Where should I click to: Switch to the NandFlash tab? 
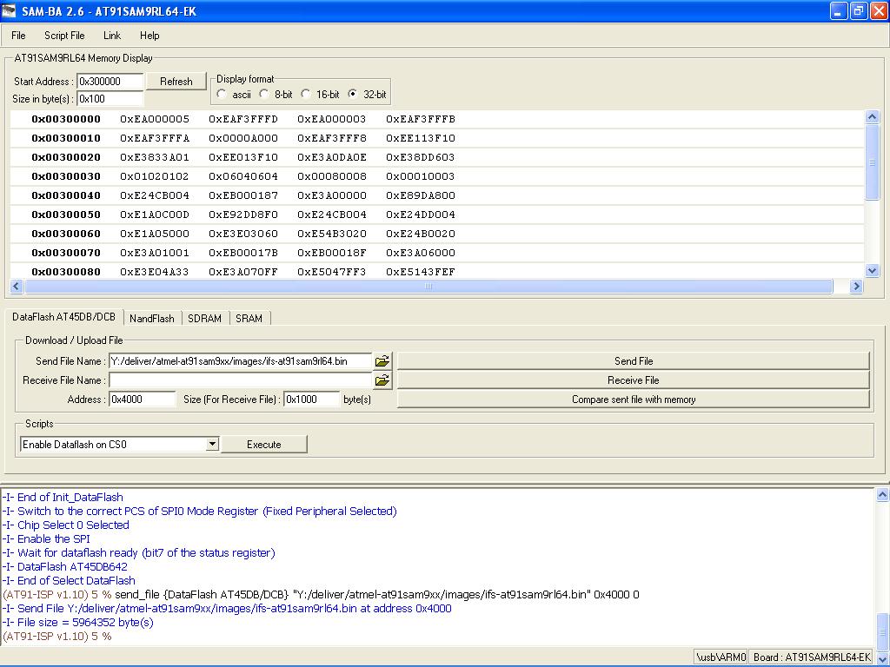click(152, 319)
